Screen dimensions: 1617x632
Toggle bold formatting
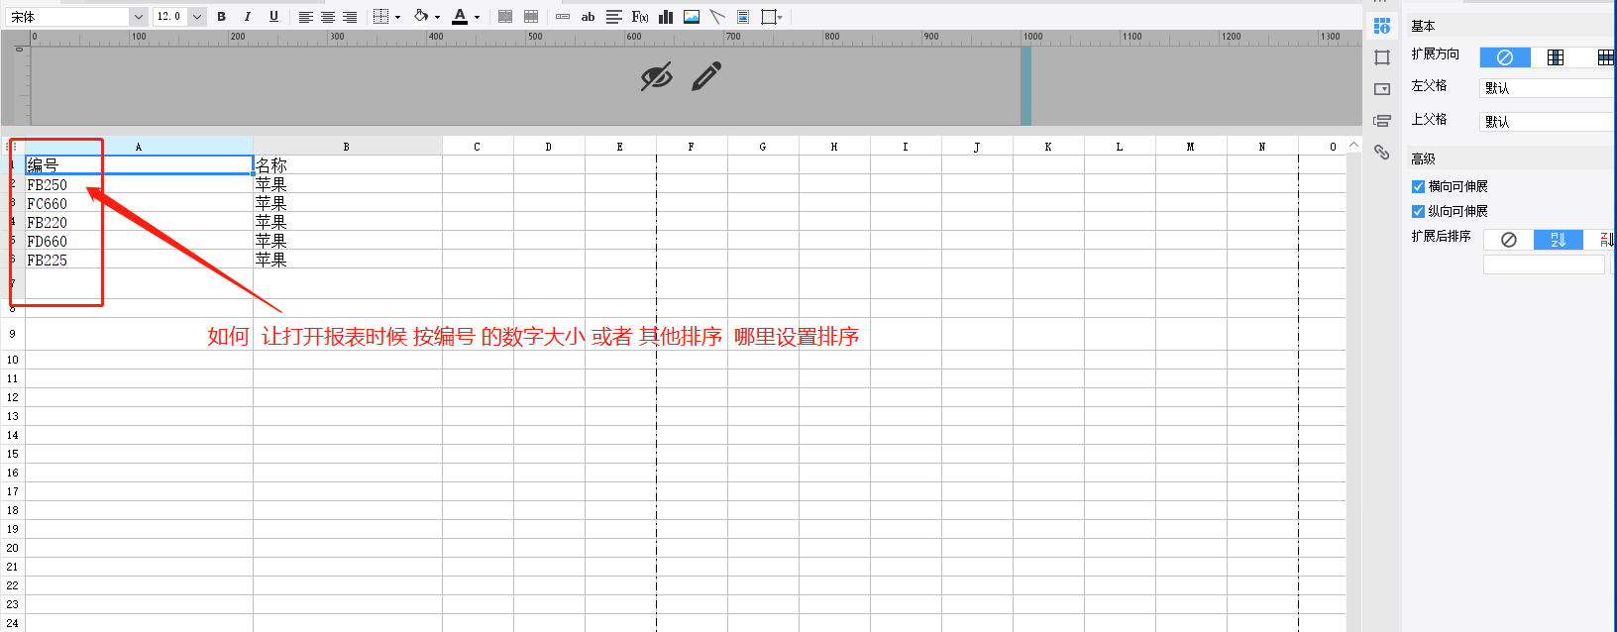click(221, 17)
